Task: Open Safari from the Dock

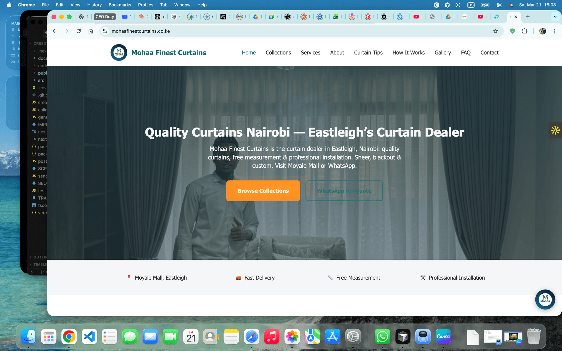Action: tap(251, 337)
